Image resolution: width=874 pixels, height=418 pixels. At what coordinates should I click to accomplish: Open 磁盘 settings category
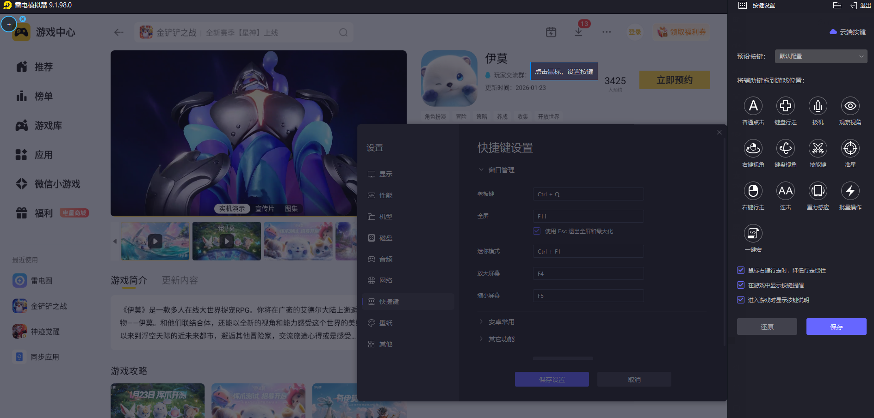[408, 238]
